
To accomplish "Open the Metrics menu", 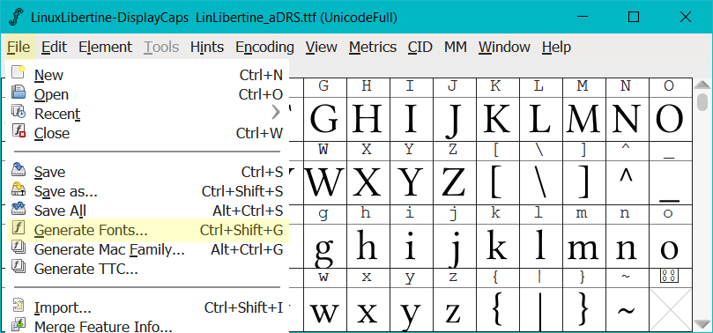I will click(373, 47).
